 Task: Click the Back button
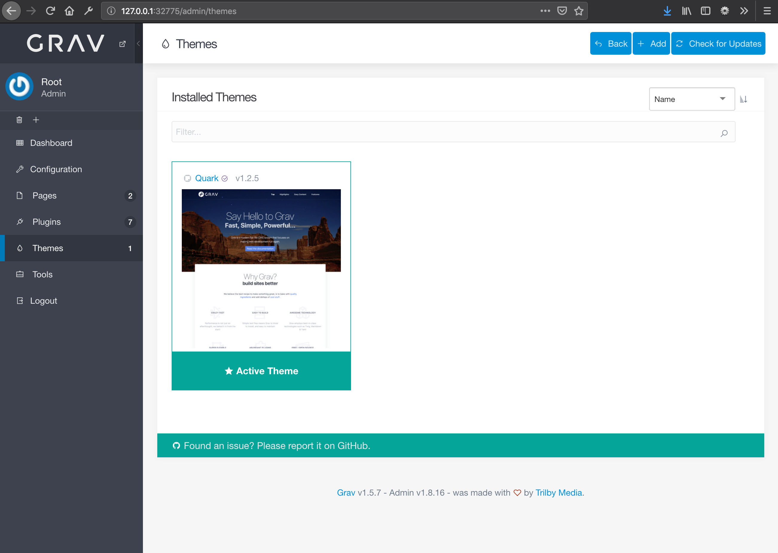coord(610,44)
